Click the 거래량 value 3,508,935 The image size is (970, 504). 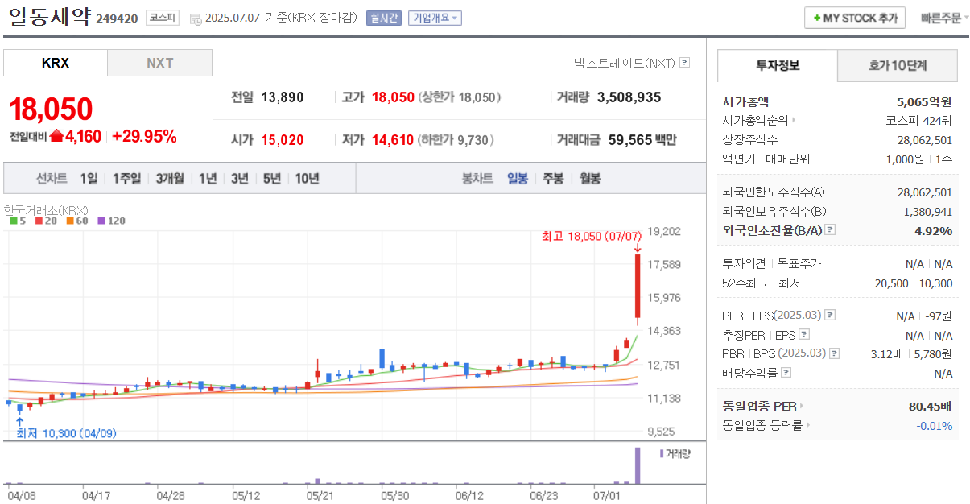tap(629, 97)
